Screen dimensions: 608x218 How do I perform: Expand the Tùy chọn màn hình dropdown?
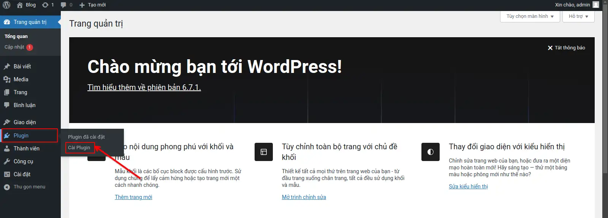tap(530, 16)
